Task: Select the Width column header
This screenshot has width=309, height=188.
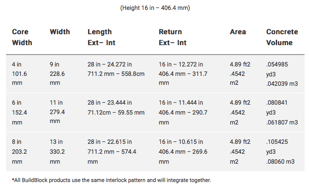Action: click(x=60, y=32)
